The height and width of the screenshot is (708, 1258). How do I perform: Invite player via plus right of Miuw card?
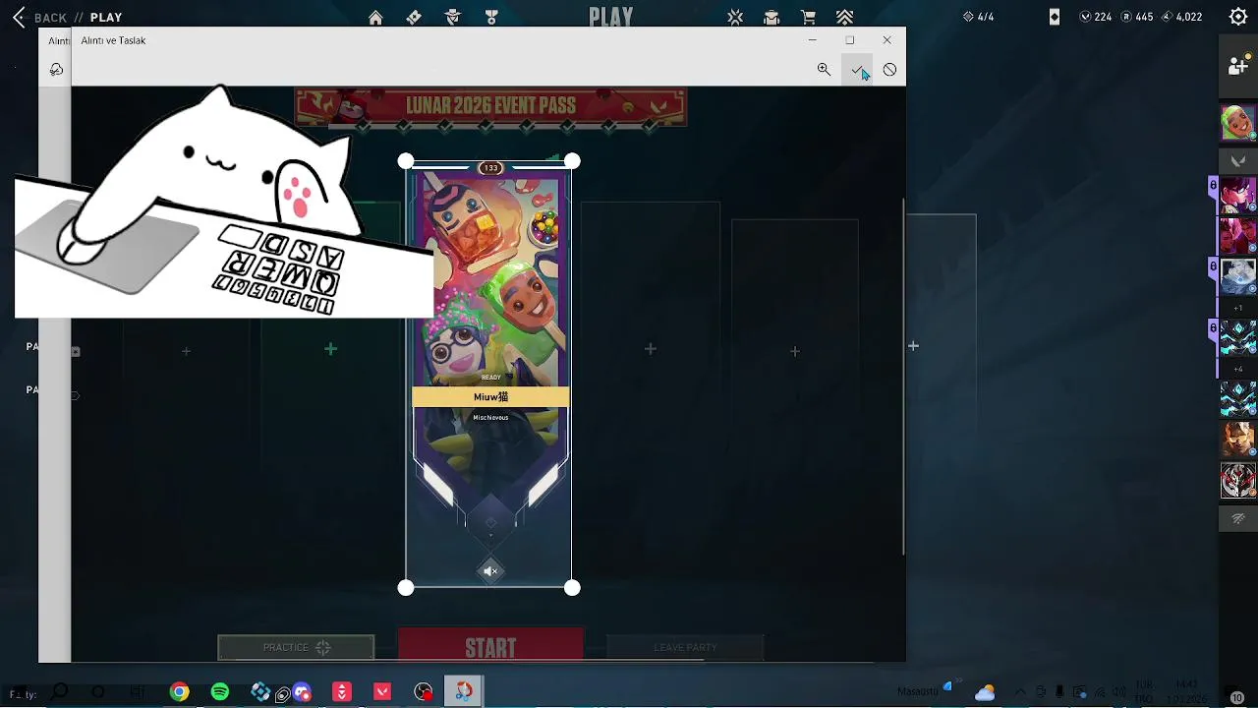(650, 349)
